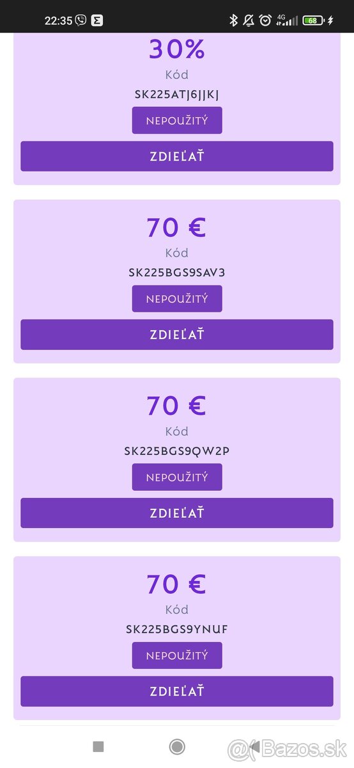Screen dimensions: 354x768
Task: Tap the Sigma app notification icon
Action: [x=97, y=20]
